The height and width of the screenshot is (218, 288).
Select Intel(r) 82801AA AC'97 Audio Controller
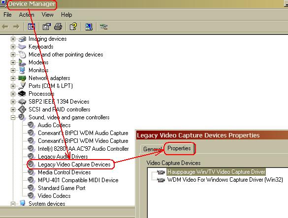click(83, 149)
